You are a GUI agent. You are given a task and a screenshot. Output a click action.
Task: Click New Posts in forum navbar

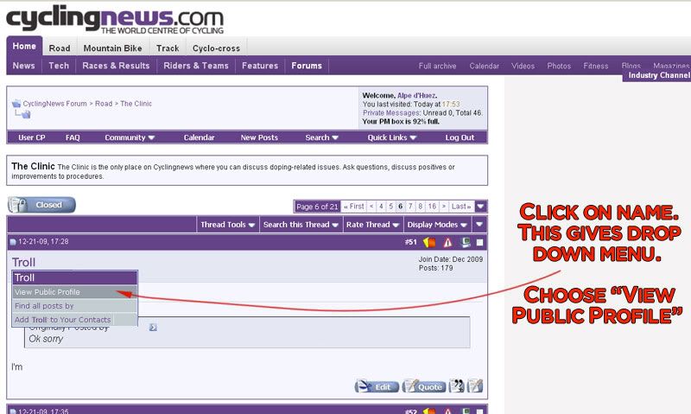[259, 137]
